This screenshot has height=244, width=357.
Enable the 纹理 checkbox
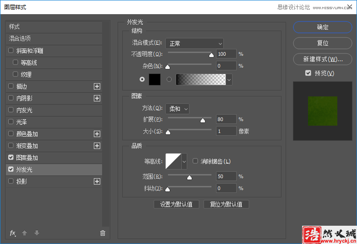[15, 74]
